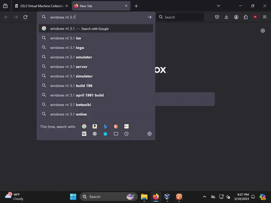This screenshot has height=203, width=271.
Task: Search in Bookmarks with the star icon
Action: click(x=105, y=134)
